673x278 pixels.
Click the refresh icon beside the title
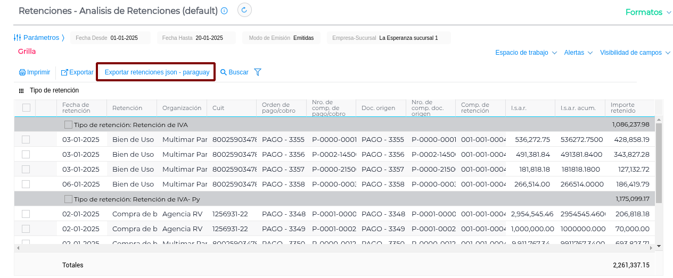coord(244,10)
